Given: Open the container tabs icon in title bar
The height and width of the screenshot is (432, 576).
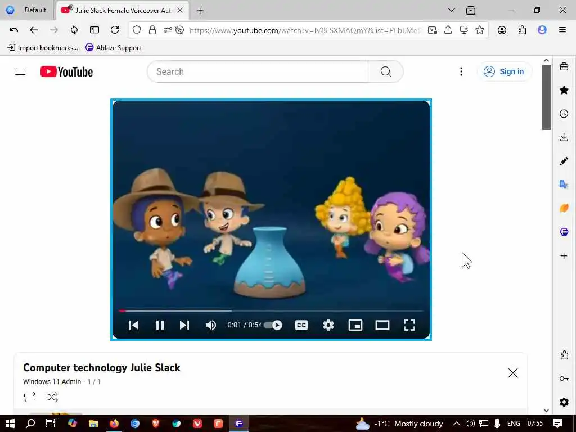Looking at the screenshot, I should (x=471, y=11).
